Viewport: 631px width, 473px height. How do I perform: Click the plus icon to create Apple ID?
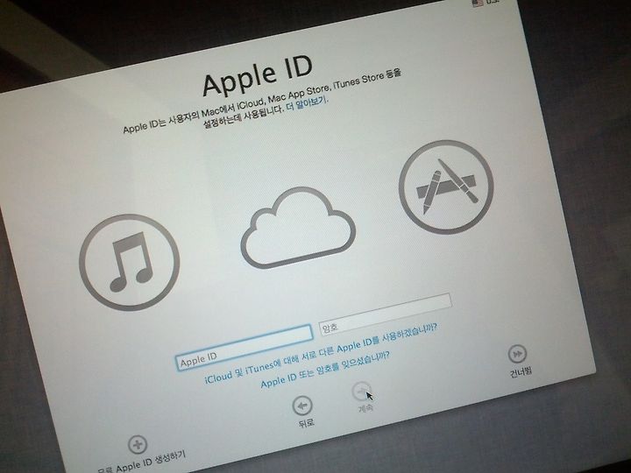pyautogui.click(x=138, y=445)
